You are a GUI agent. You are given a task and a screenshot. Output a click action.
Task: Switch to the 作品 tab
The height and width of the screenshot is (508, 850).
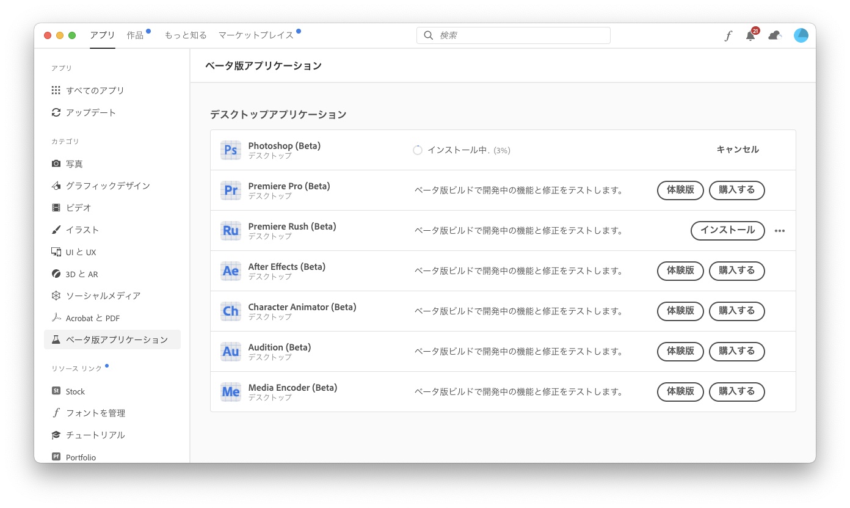136,35
